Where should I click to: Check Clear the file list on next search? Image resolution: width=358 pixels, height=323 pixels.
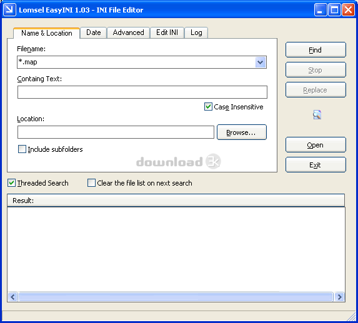pyautogui.click(x=92, y=183)
